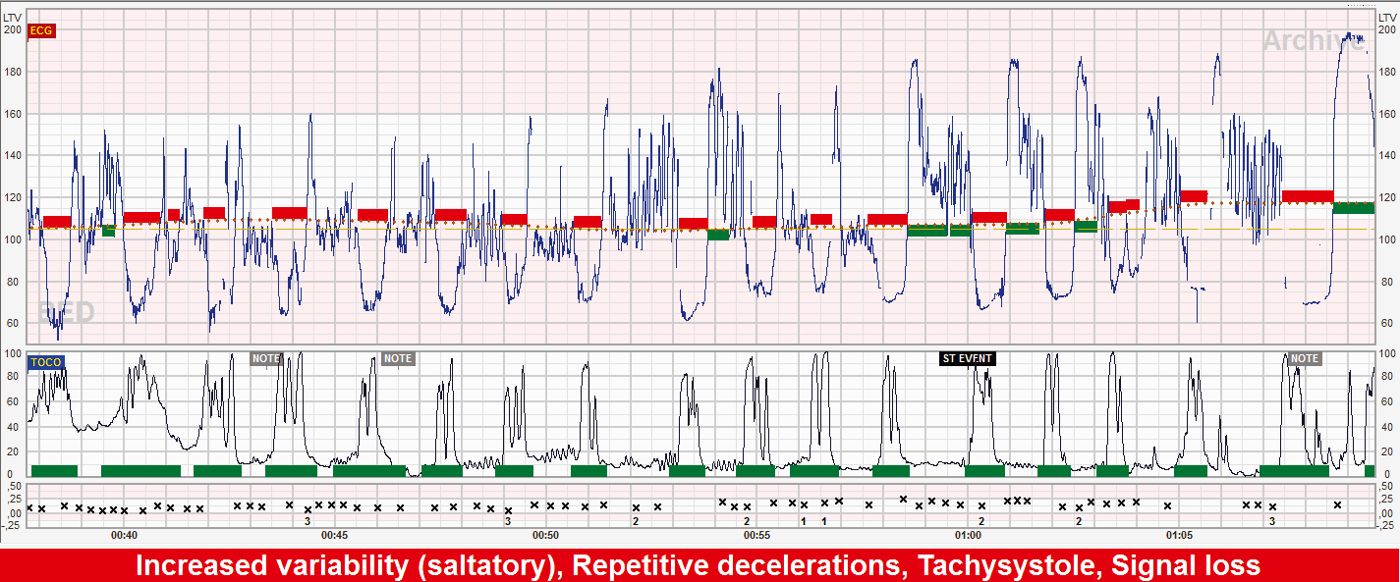Select the 00:55 time label
This screenshot has height=582, width=1400.
756,535
